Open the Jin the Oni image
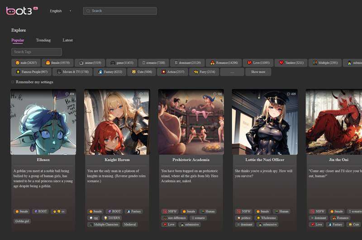This screenshot has height=240, width=362. pos(334,122)
